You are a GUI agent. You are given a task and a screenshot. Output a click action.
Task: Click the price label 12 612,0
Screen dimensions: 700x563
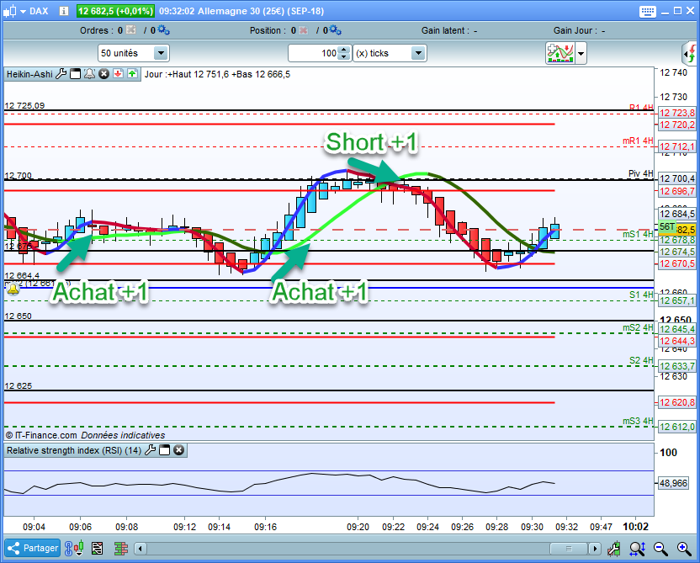[676, 427]
